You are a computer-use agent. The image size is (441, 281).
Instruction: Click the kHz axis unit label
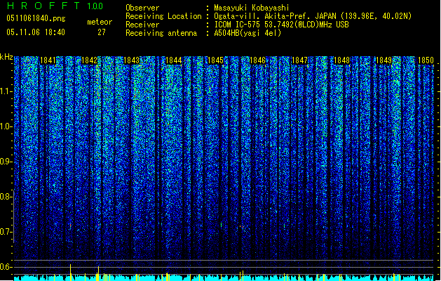tap(6, 57)
